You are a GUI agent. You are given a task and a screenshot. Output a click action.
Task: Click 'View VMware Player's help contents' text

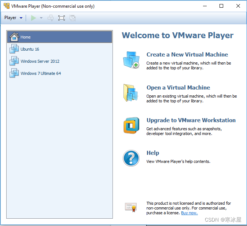pyautogui.click(x=178, y=161)
